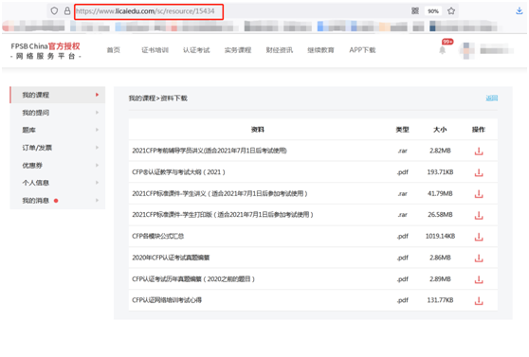
Task: Download the 2021CFP考前辅导学员讲义 rar file
Action: pyautogui.click(x=479, y=152)
